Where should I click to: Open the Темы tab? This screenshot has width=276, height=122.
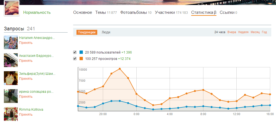click(106, 12)
